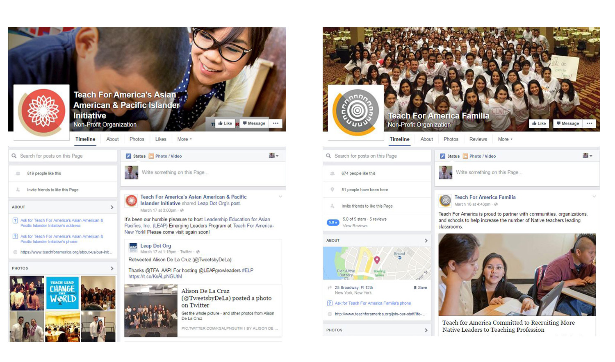The width and height of the screenshot is (615, 362).
Task: Ask for AAPI Initiative's address
Action: pyautogui.click(x=61, y=223)
